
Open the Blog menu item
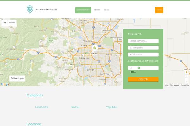click(x=107, y=10)
